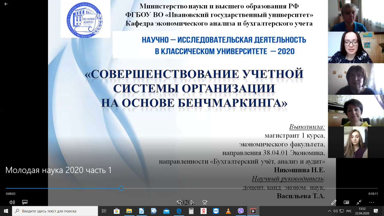Screen dimensions: 384x216
Task: Click the pencil edit icon
Action: point(334,202)
